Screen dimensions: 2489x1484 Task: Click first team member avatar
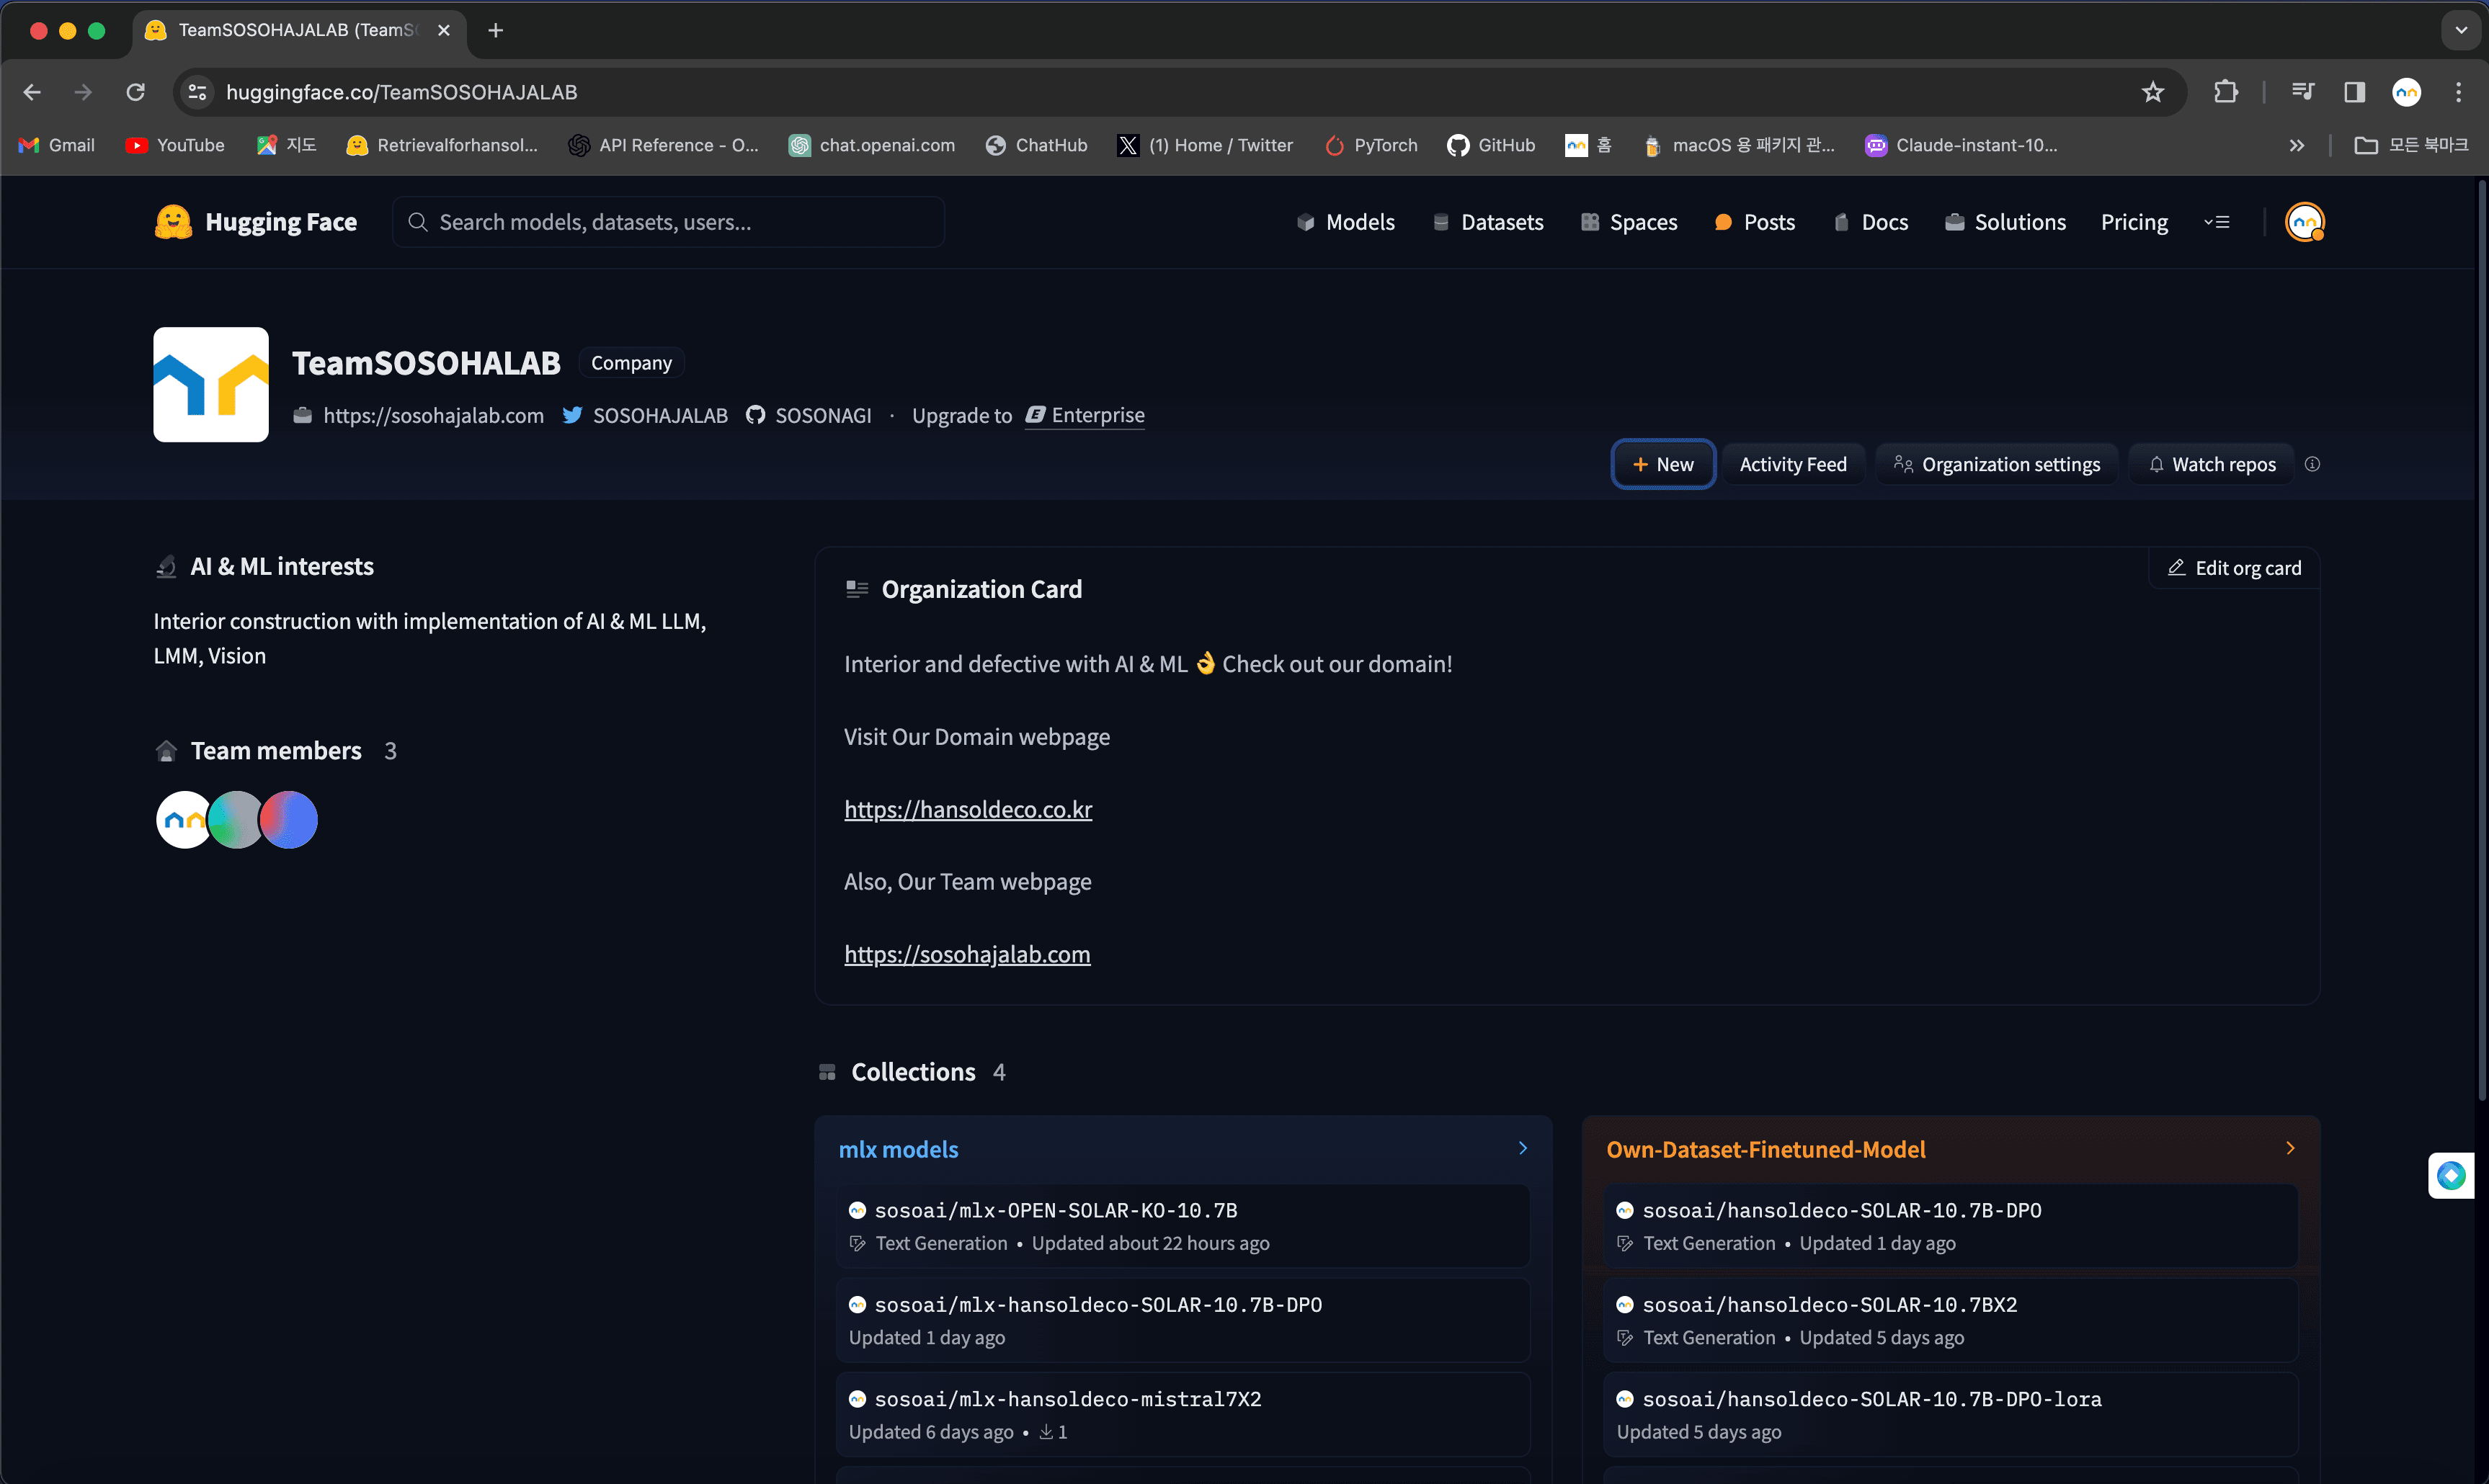pos(184,820)
